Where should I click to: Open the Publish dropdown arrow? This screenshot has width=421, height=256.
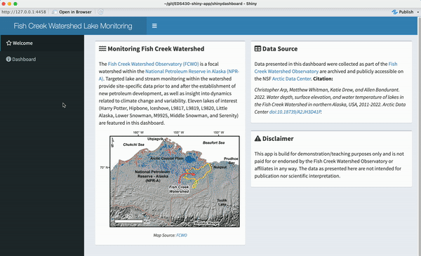417,12
